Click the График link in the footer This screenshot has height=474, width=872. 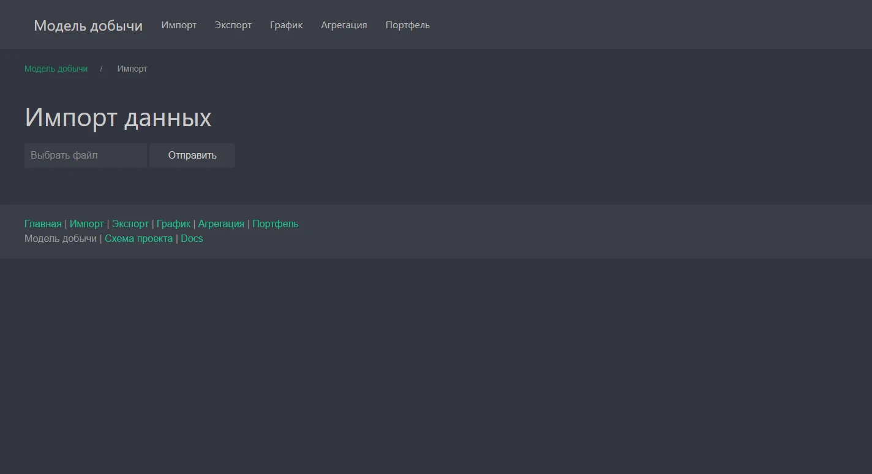click(173, 224)
